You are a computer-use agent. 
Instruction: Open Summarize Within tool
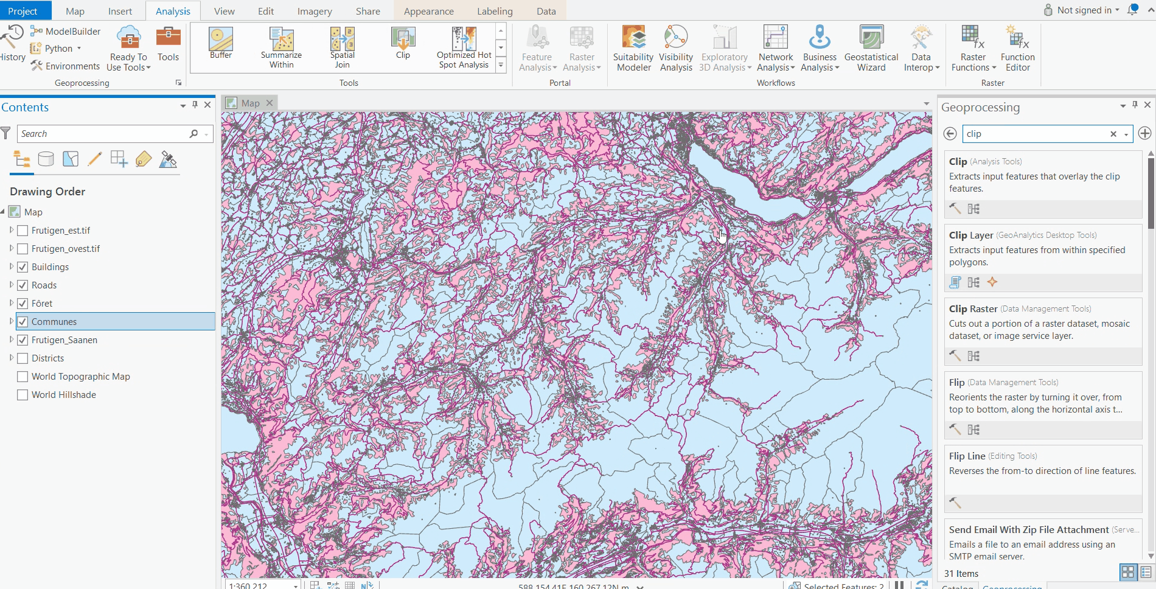281,47
